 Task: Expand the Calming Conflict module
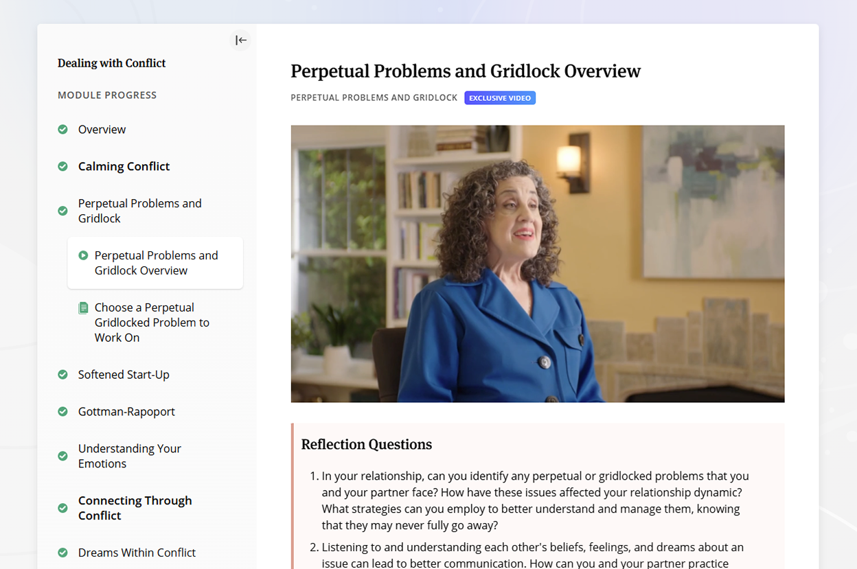pyautogui.click(x=124, y=167)
